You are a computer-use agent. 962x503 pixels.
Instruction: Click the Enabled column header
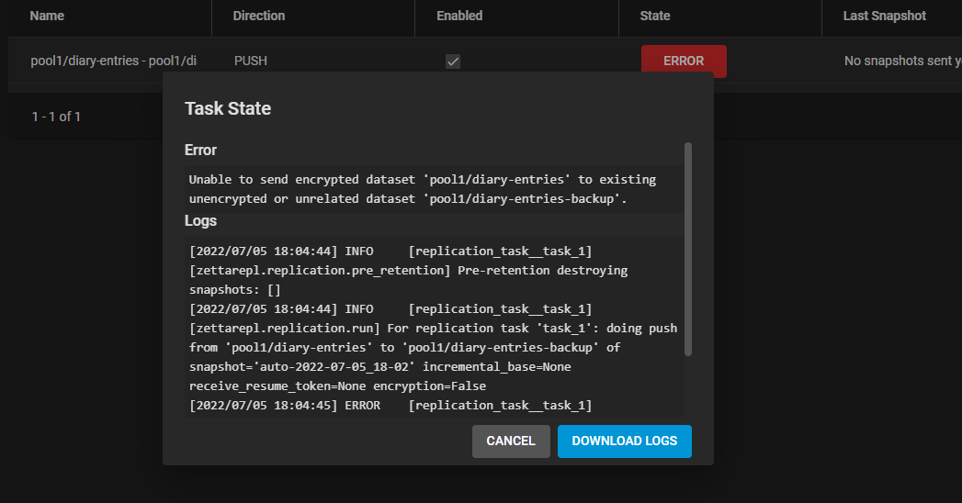(459, 16)
